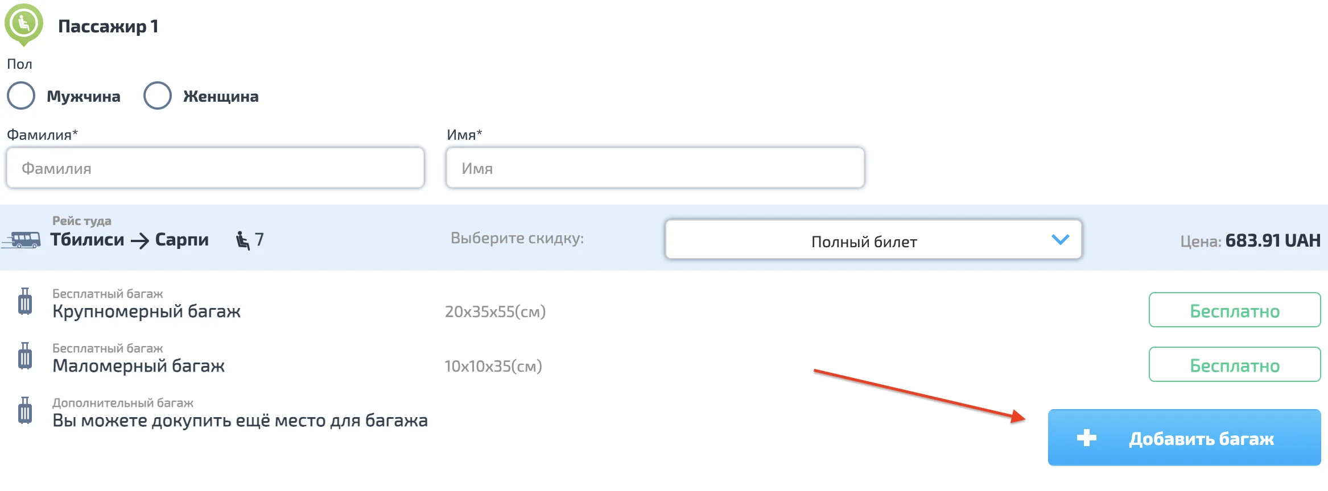Focus the Имя input field
The image size is (1328, 491).
point(655,168)
